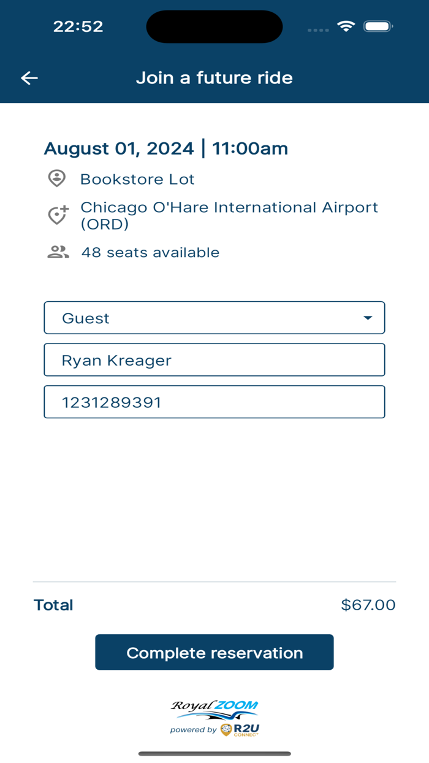Tap the cellular signal dots
Image resolution: width=429 pixels, height=763 pixels.
[x=318, y=29]
